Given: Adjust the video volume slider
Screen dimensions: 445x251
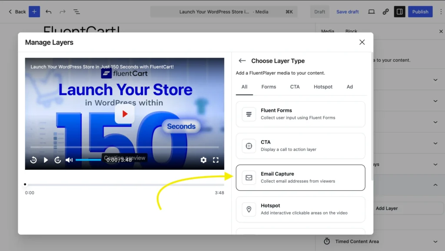Looking at the screenshot, I should (x=88, y=160).
